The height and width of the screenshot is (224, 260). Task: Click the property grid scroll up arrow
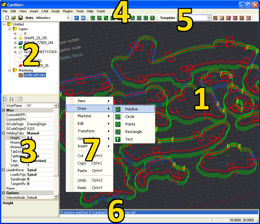click(56, 105)
